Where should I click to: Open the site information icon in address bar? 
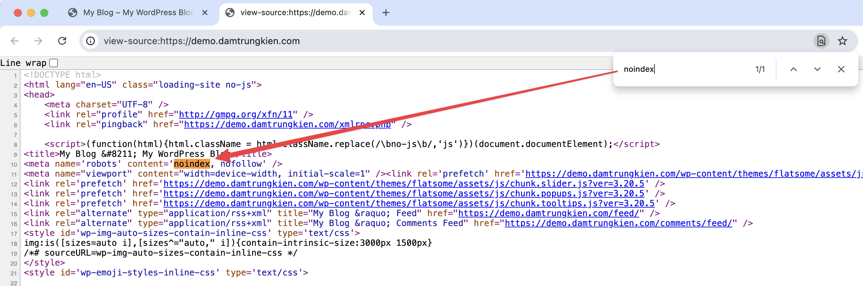pos(91,41)
